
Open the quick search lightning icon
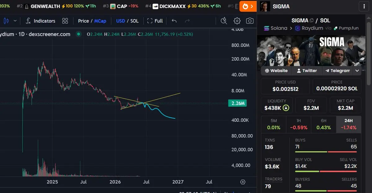224,21
